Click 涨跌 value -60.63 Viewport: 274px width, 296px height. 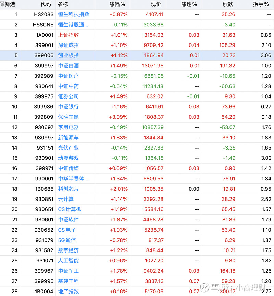click(x=227, y=86)
